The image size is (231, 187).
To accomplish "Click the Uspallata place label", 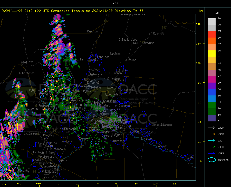I will click(x=26, y=62).
